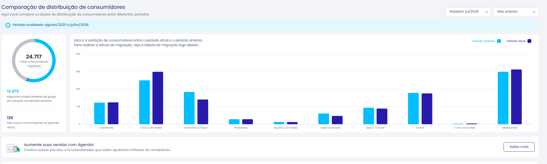Open the Mês anterior dropdown
The width and height of the screenshot is (547, 164).
pos(516,12)
